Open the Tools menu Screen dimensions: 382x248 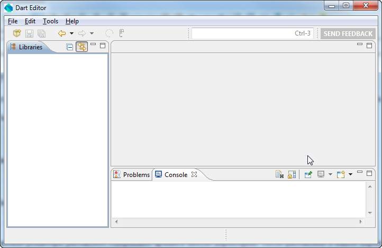tap(50, 21)
